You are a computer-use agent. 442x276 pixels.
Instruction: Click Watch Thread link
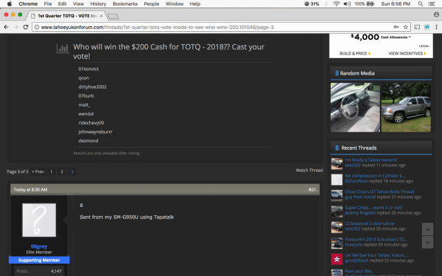tap(309, 170)
